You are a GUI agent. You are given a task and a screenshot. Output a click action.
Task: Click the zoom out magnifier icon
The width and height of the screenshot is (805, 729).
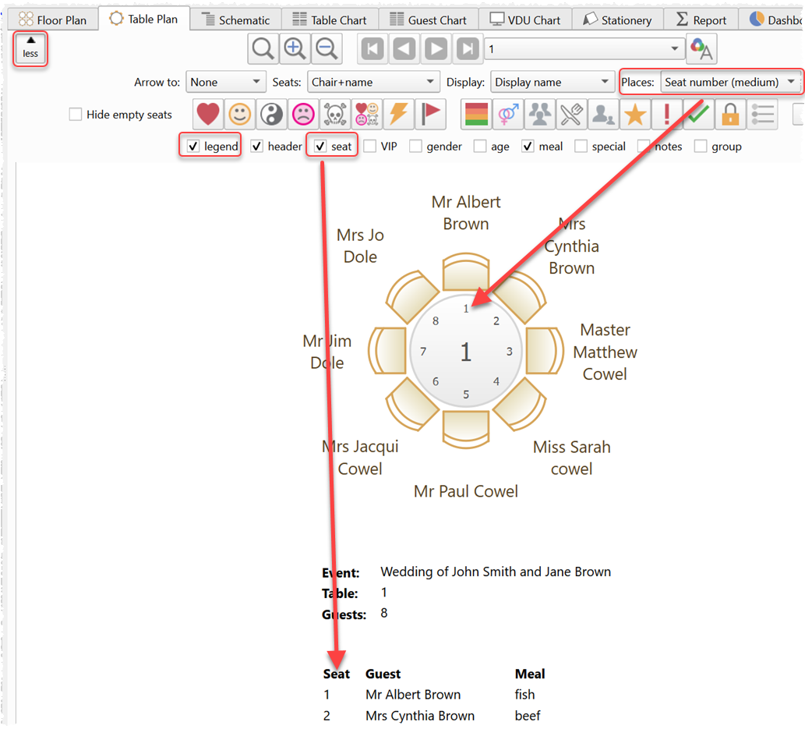coord(327,49)
